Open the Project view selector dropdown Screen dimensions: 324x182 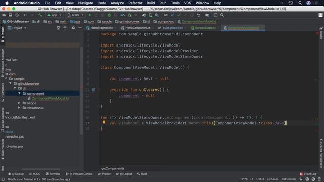(17, 28)
